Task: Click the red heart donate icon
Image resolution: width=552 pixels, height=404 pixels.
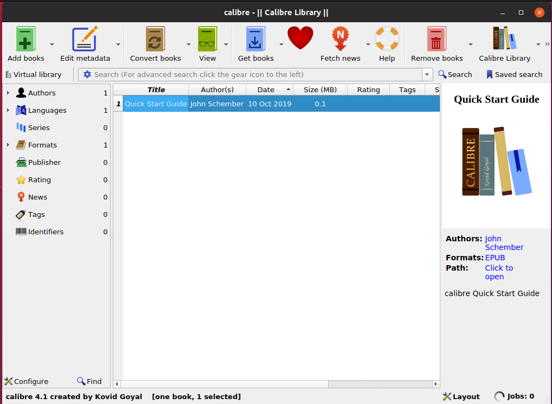Action: click(x=300, y=38)
